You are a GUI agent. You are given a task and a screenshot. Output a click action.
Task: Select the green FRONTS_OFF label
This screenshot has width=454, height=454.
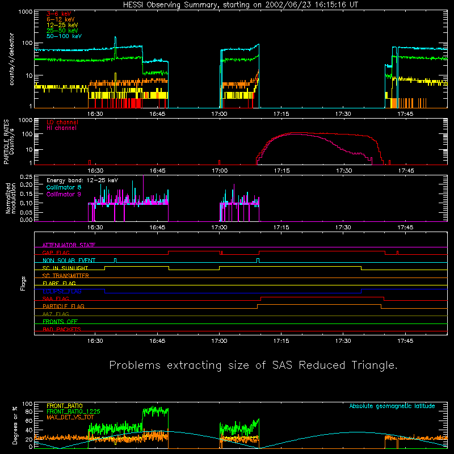click(60, 321)
